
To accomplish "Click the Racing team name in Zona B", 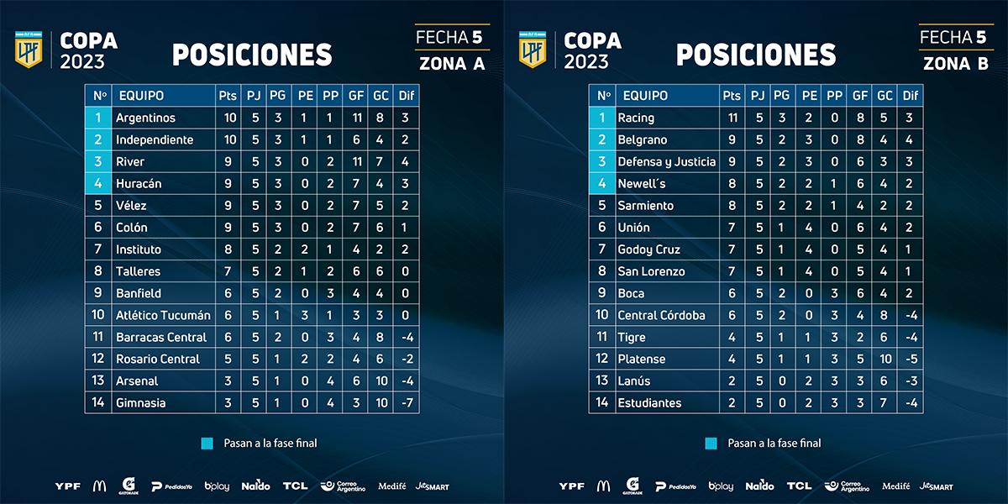I will pos(636,118).
